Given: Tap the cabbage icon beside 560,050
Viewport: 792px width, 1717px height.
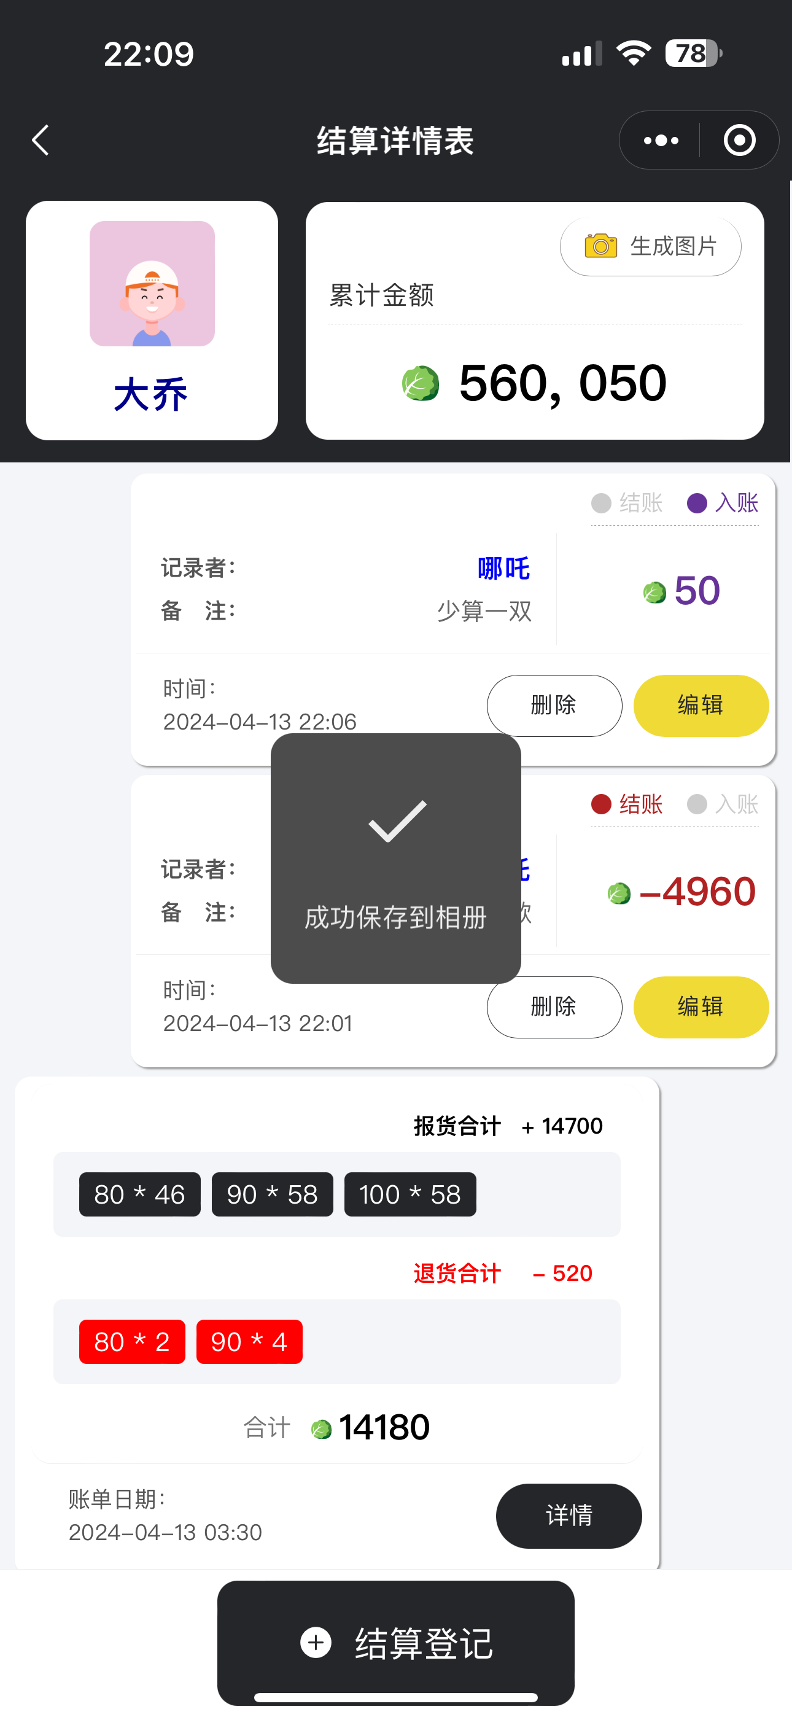Looking at the screenshot, I should pos(421,383).
